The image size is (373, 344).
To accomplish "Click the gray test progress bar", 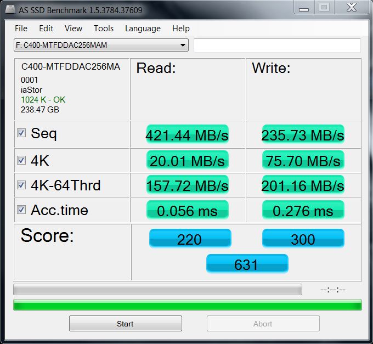I will coord(158,289).
